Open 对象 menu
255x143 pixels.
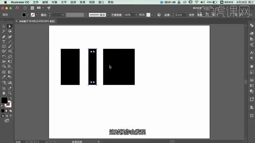(x=55, y=2)
